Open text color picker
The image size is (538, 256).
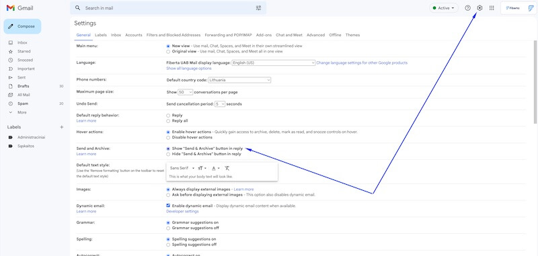click(215, 168)
